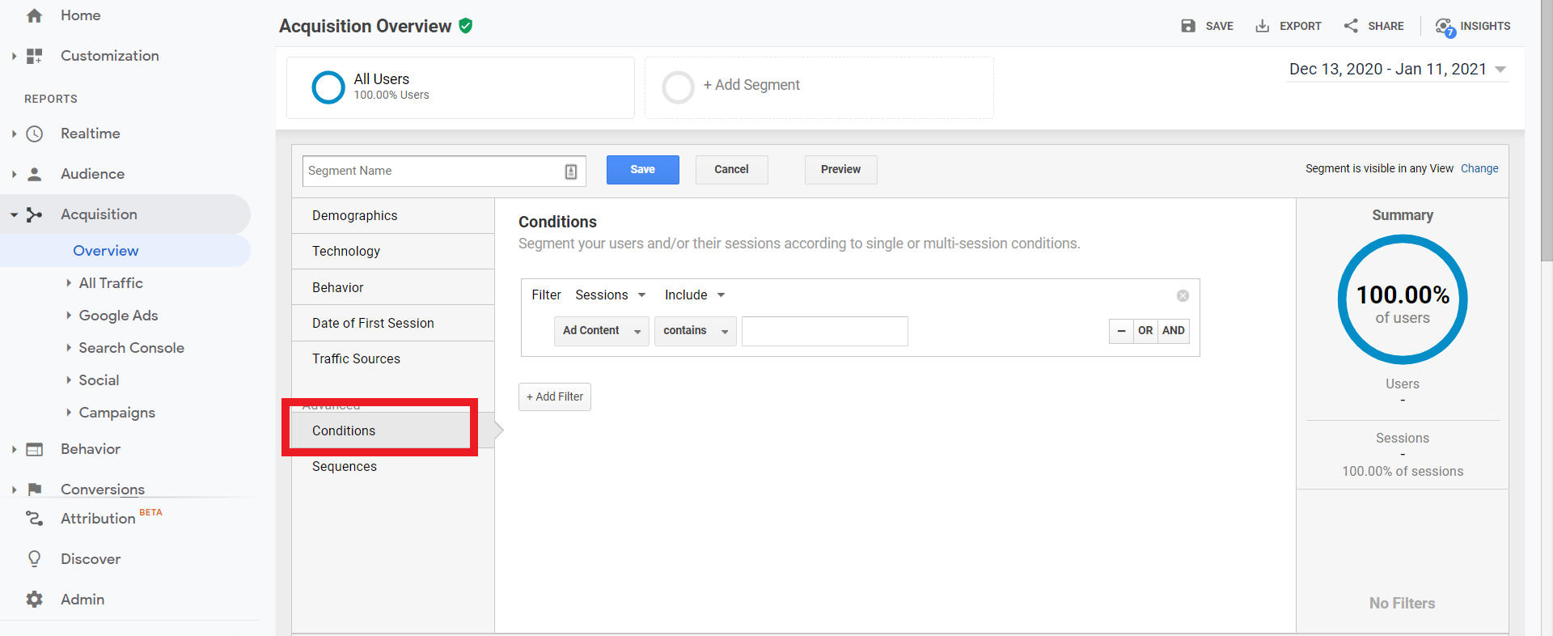Open the Admin settings
1553x636 pixels.
coord(83,600)
